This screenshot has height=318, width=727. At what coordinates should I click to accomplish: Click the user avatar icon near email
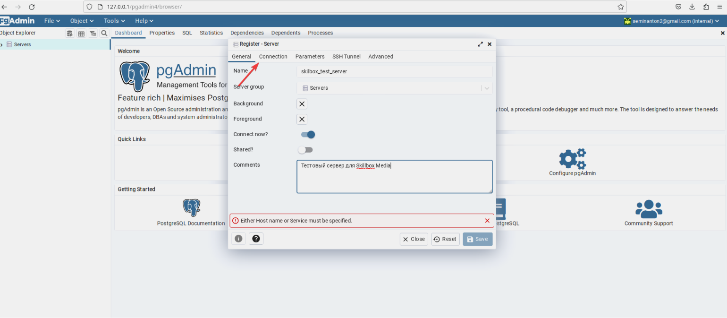[x=627, y=21]
